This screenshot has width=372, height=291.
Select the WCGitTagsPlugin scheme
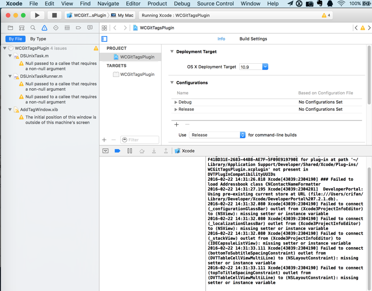[86, 15]
